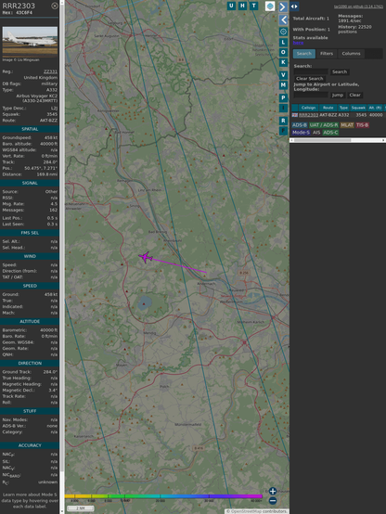This screenshot has height=514, width=386.
Task: Click the altitude color scale bar
Action: pyautogui.click(x=163, y=496)
